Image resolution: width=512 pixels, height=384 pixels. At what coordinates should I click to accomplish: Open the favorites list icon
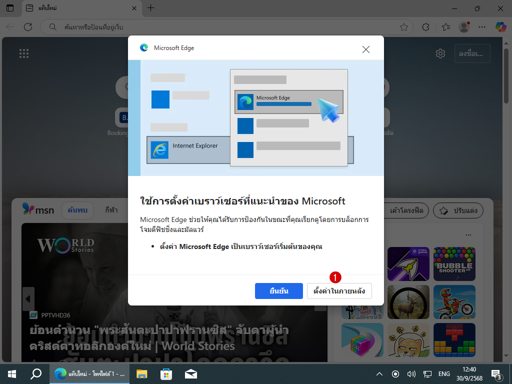coord(446,27)
